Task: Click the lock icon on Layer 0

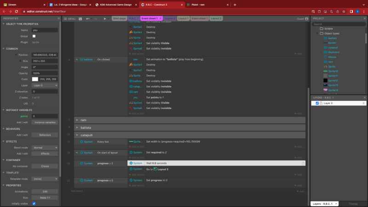Action: [x=321, y=103]
